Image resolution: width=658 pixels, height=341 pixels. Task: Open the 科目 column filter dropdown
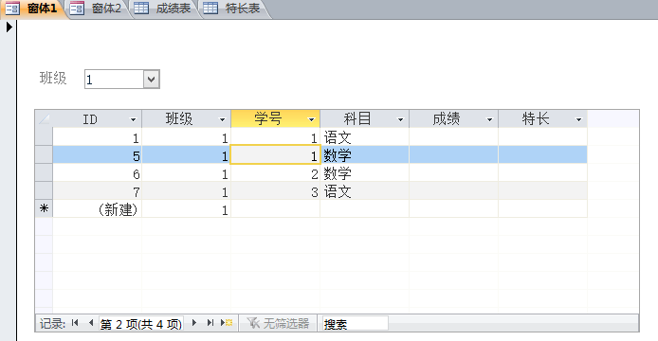point(400,119)
